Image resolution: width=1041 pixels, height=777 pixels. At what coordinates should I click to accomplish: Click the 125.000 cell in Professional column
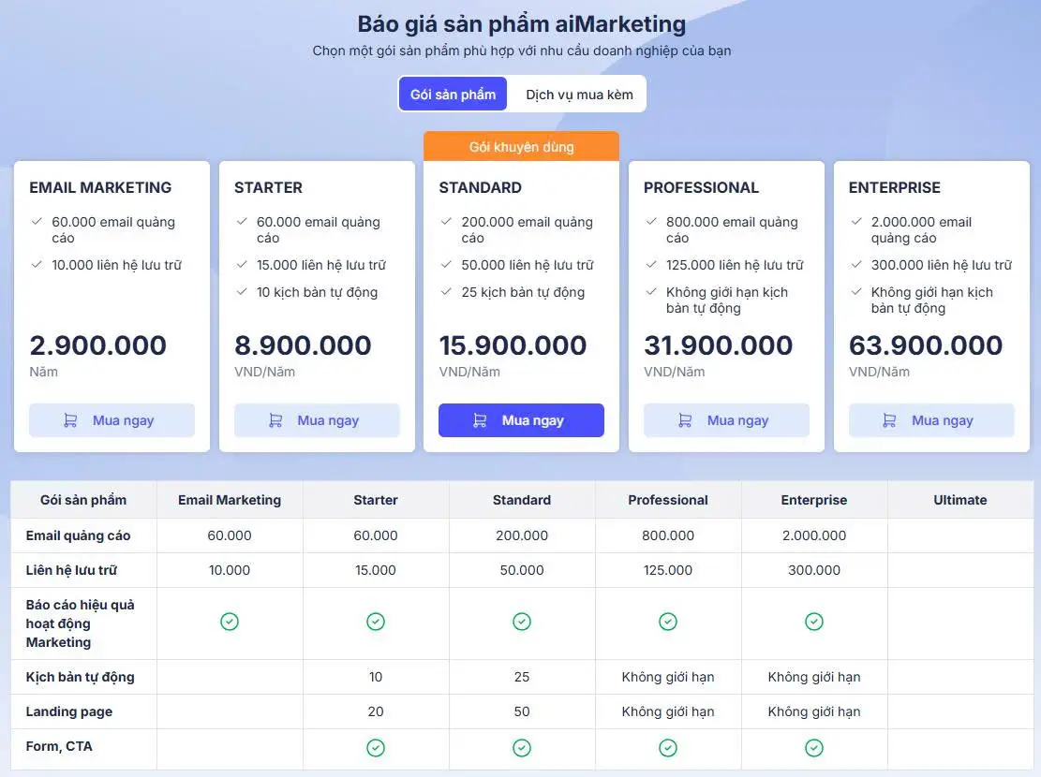pyautogui.click(x=668, y=570)
